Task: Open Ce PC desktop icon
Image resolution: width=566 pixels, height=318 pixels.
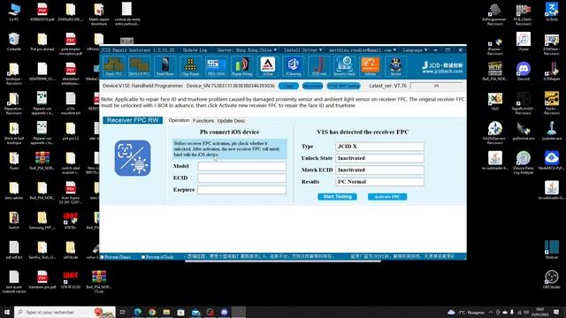Action: [14, 11]
